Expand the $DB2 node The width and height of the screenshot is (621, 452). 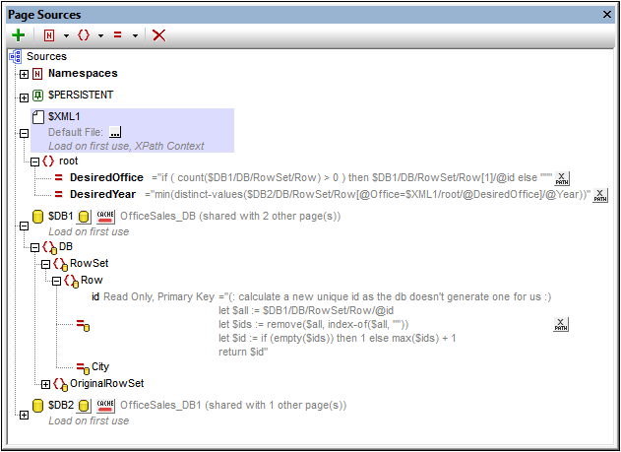[25, 416]
